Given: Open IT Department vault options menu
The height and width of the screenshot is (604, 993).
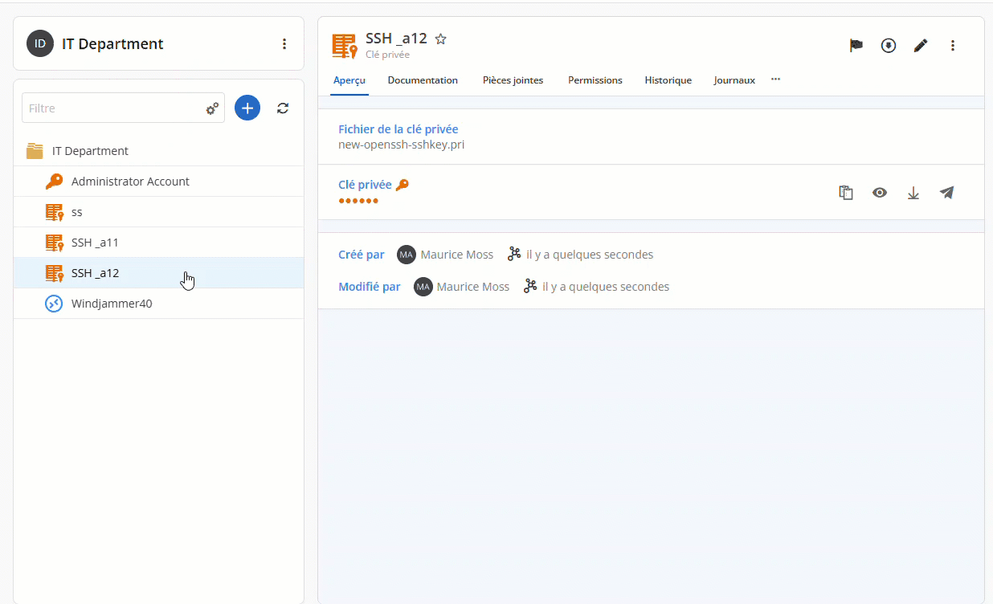Looking at the screenshot, I should pos(284,44).
